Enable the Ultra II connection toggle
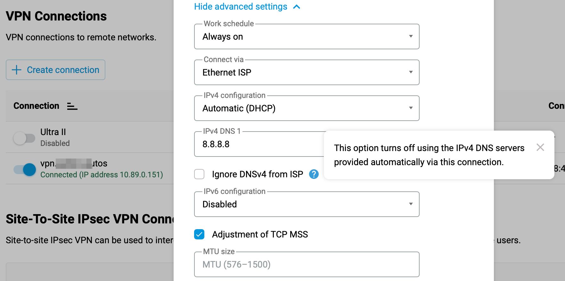The height and width of the screenshot is (281, 565). pos(24,138)
